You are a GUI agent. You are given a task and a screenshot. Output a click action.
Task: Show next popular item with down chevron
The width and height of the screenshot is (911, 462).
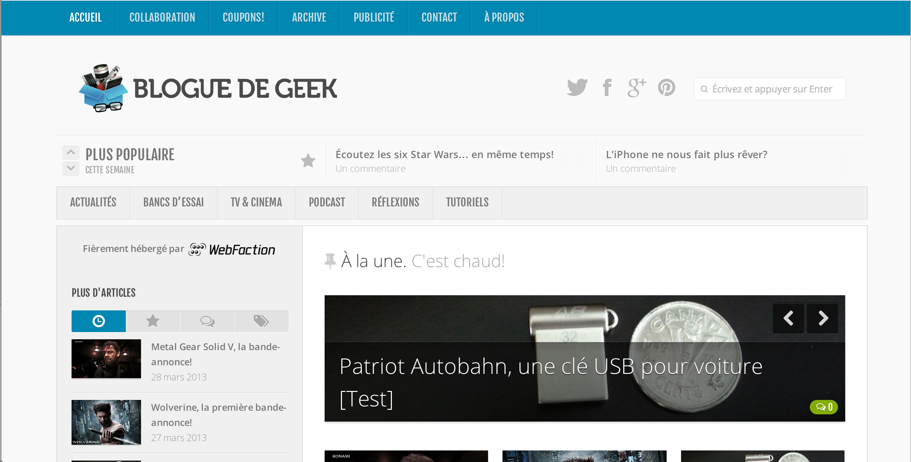(x=71, y=169)
